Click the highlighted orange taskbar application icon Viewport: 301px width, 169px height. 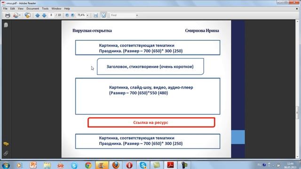coord(102,165)
